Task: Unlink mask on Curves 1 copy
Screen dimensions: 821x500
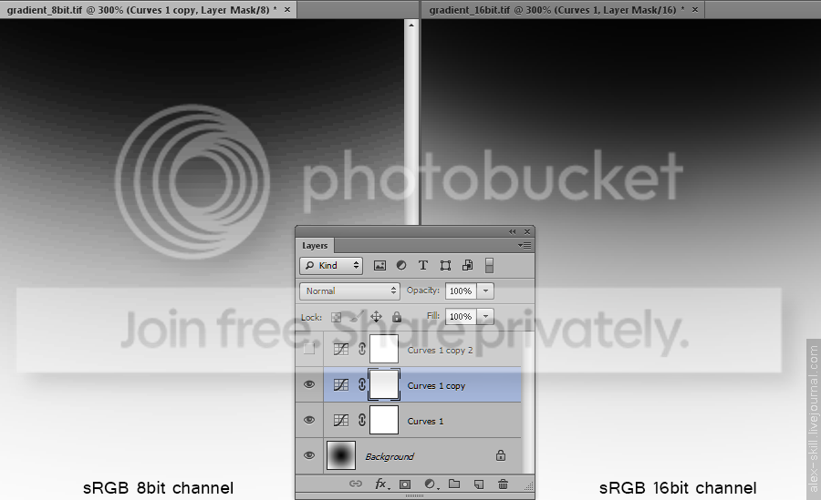Action: click(x=362, y=385)
